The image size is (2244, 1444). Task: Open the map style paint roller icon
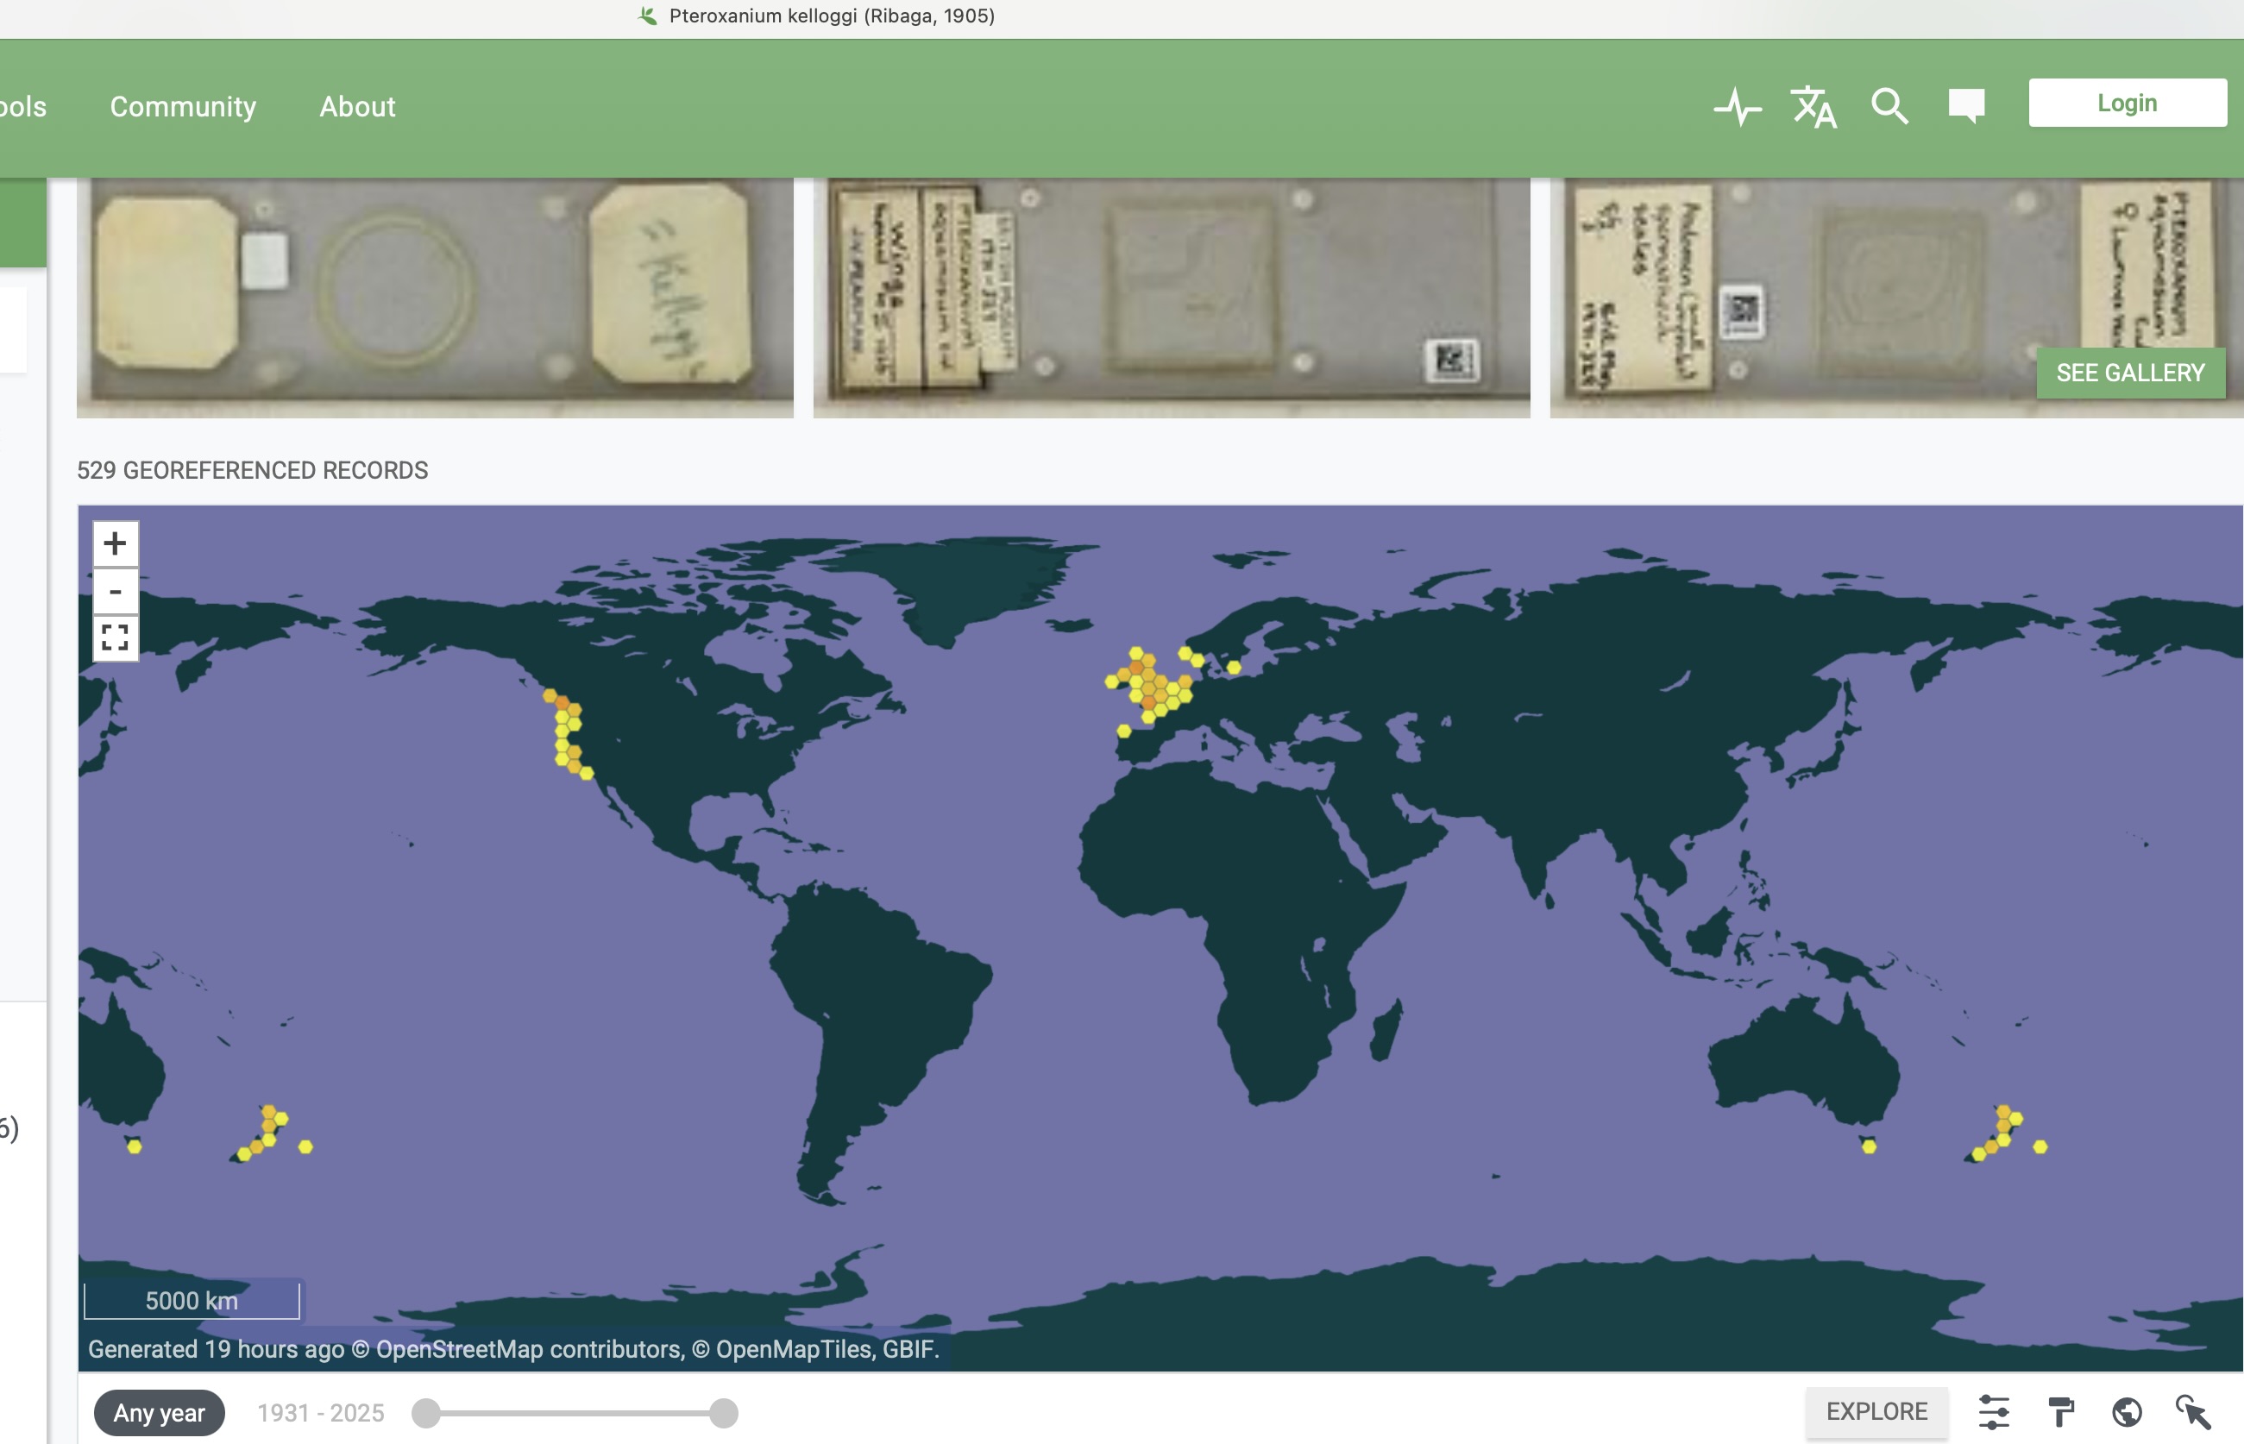2060,1411
